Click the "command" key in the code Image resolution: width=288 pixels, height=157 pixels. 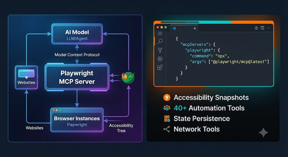pyautogui.click(x=200, y=56)
